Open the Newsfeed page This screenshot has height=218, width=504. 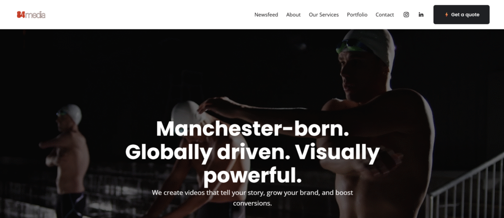point(266,15)
